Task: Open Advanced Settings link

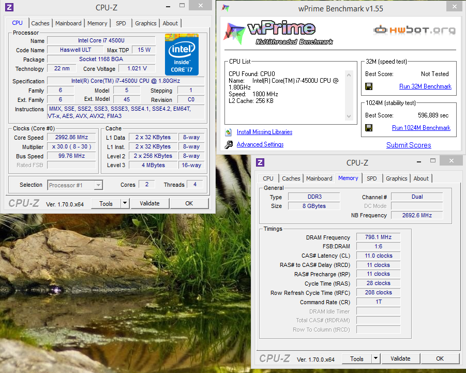Action: [x=260, y=144]
